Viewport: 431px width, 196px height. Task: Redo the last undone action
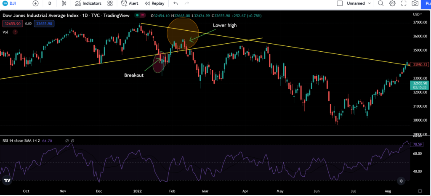(x=187, y=3)
